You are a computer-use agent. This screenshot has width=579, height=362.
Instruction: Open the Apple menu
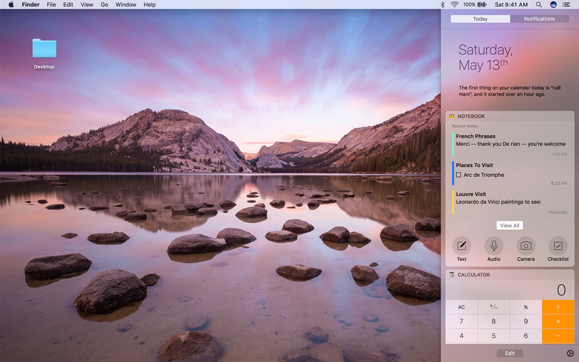click(x=11, y=4)
